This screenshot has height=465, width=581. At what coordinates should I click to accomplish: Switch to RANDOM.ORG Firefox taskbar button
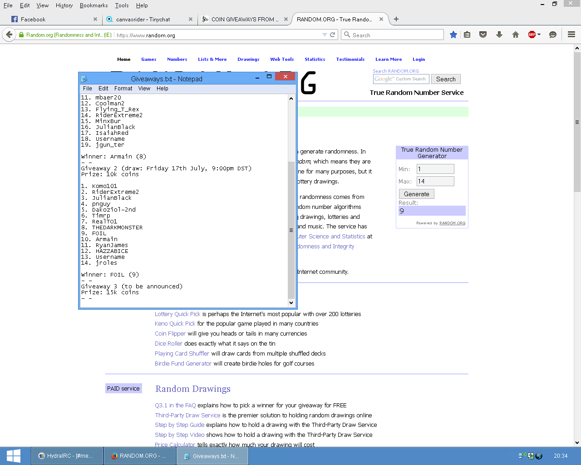140,456
